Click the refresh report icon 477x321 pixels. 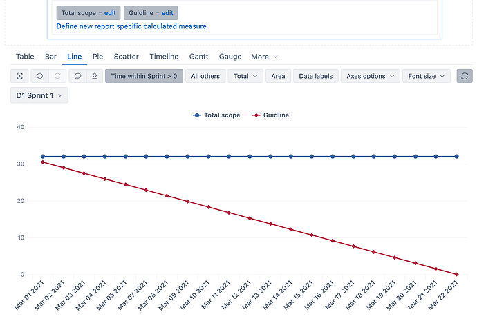pyautogui.click(x=465, y=76)
